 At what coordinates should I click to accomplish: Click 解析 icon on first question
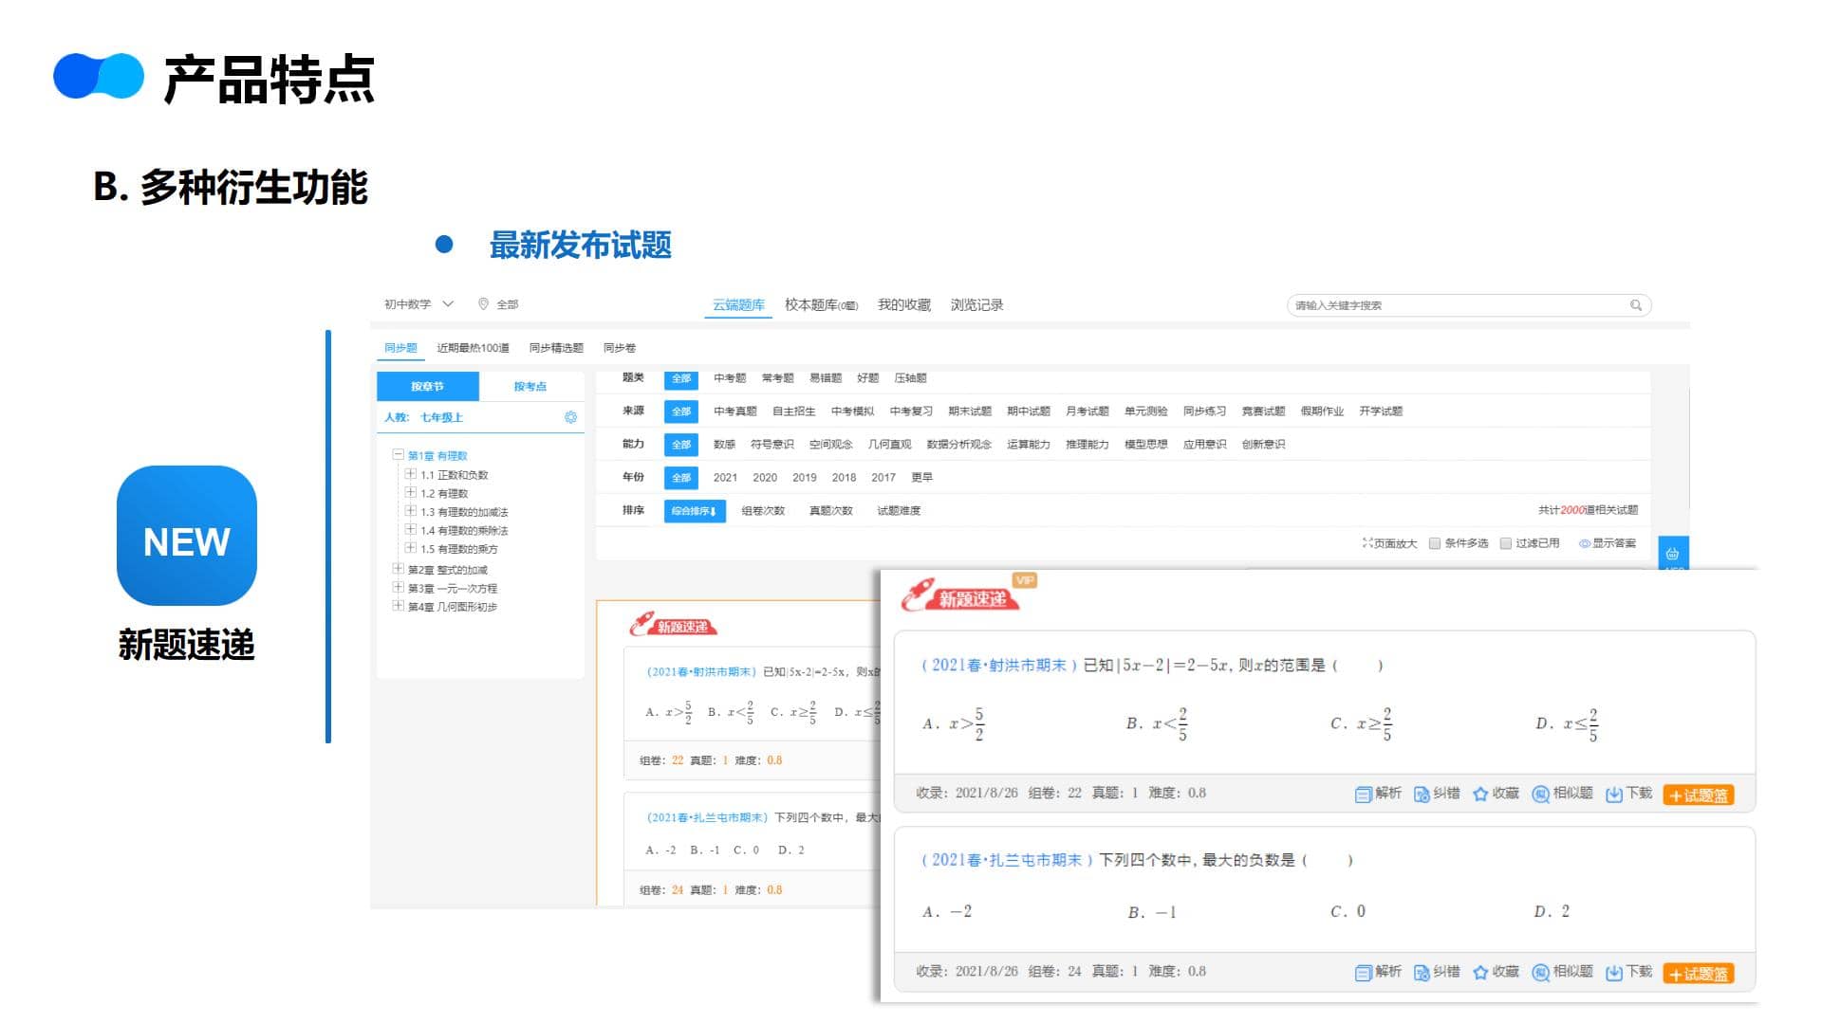click(1363, 795)
